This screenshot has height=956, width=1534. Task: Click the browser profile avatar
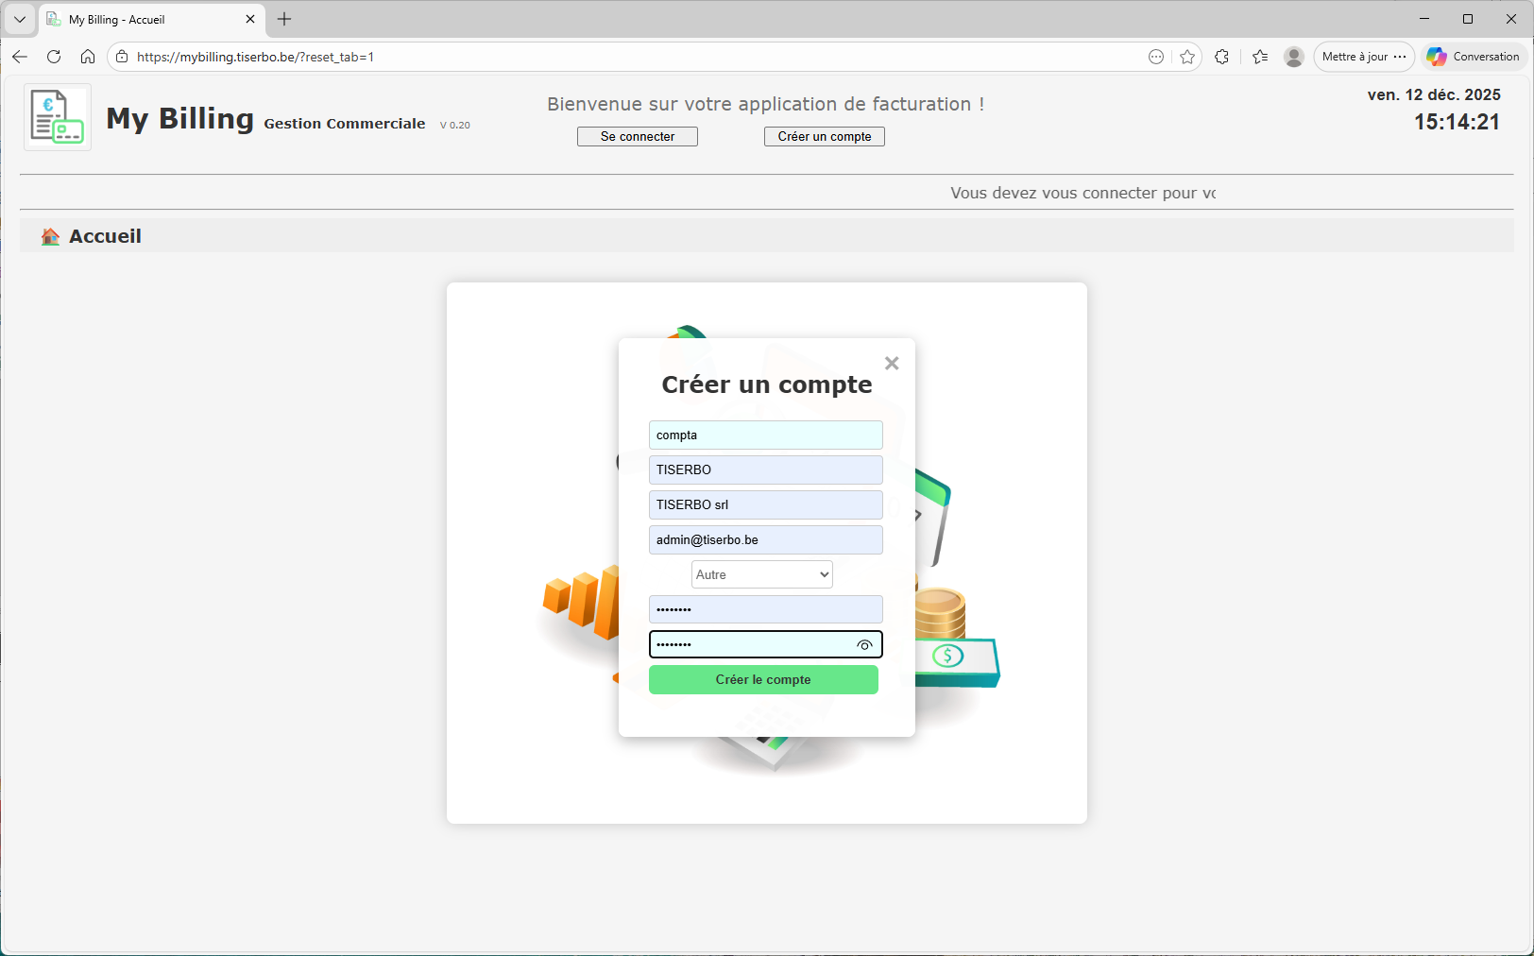(x=1293, y=57)
